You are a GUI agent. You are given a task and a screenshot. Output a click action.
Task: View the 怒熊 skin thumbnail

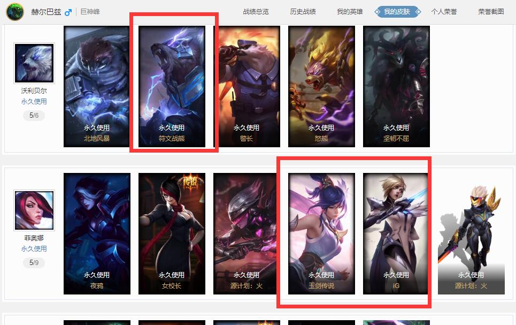pyautogui.click(x=321, y=86)
